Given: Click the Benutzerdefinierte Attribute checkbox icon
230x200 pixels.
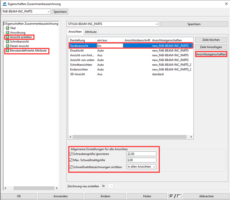Looking at the screenshot, I should (7, 51).
